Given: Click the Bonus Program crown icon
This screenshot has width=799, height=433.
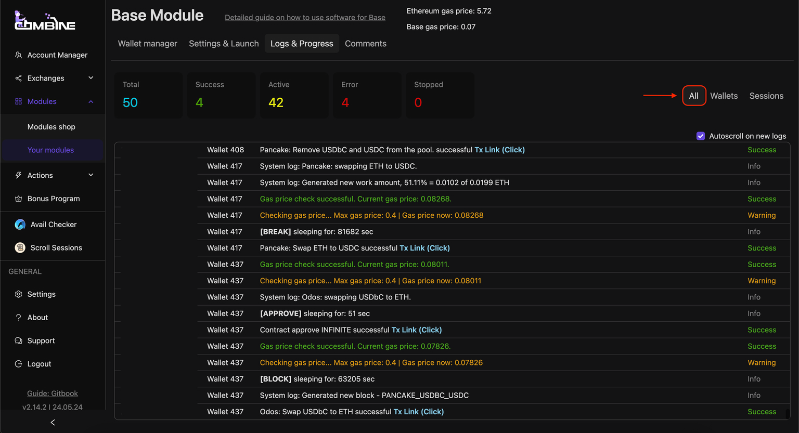Looking at the screenshot, I should (x=18, y=199).
